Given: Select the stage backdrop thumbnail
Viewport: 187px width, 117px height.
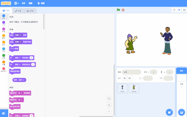Looking at the screenshot, I should [181, 78].
